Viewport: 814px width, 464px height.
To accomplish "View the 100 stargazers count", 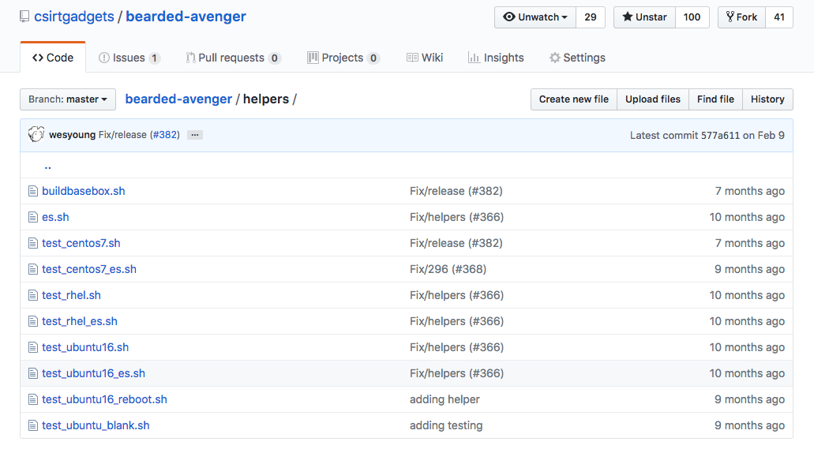I will point(692,17).
